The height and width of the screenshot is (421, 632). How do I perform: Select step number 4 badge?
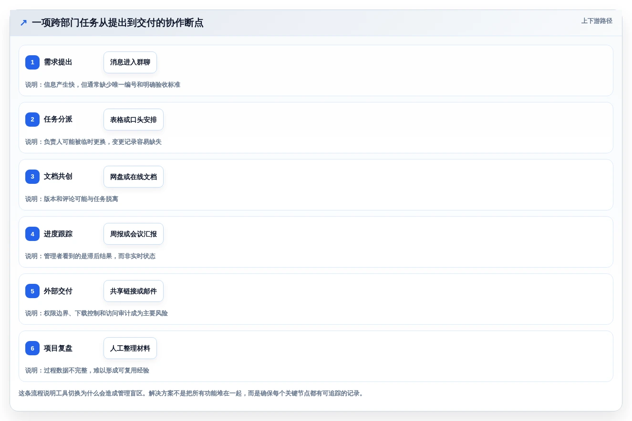point(32,234)
